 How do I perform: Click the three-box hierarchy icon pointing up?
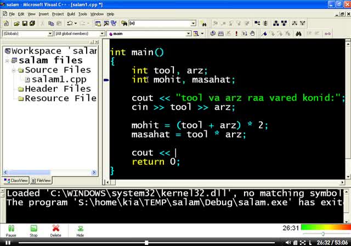click(276, 23)
